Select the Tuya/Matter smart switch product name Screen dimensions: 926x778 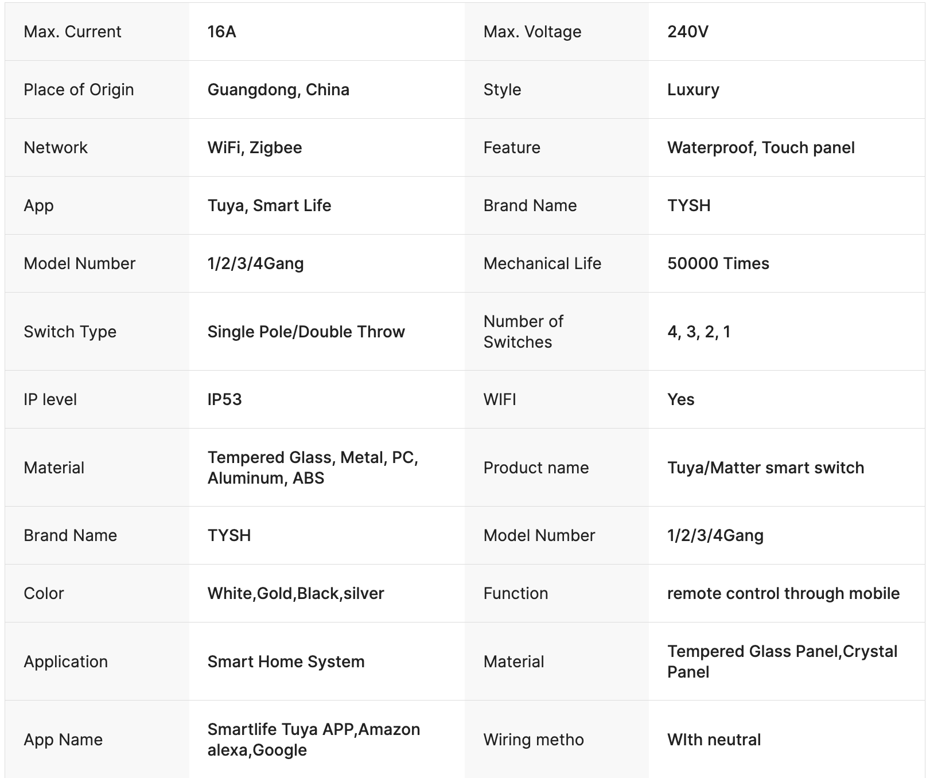click(765, 468)
